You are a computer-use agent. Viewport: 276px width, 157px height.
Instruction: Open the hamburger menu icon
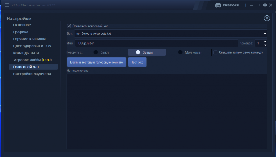(7, 5)
